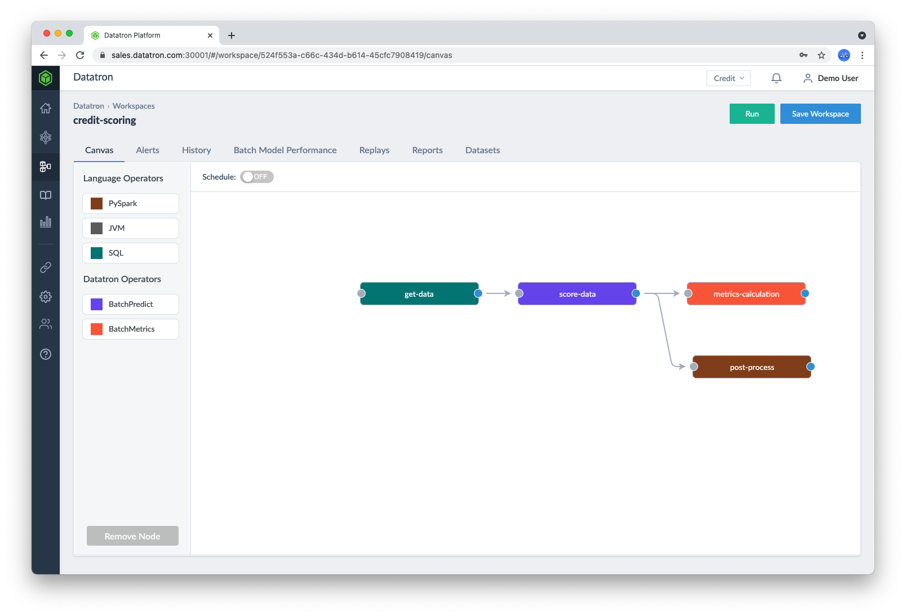Click the browser forward arrow
Screen dimensions: 906x616
point(62,55)
